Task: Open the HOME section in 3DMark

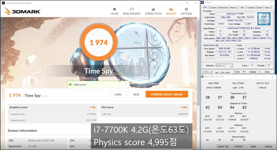Action: (114, 11)
